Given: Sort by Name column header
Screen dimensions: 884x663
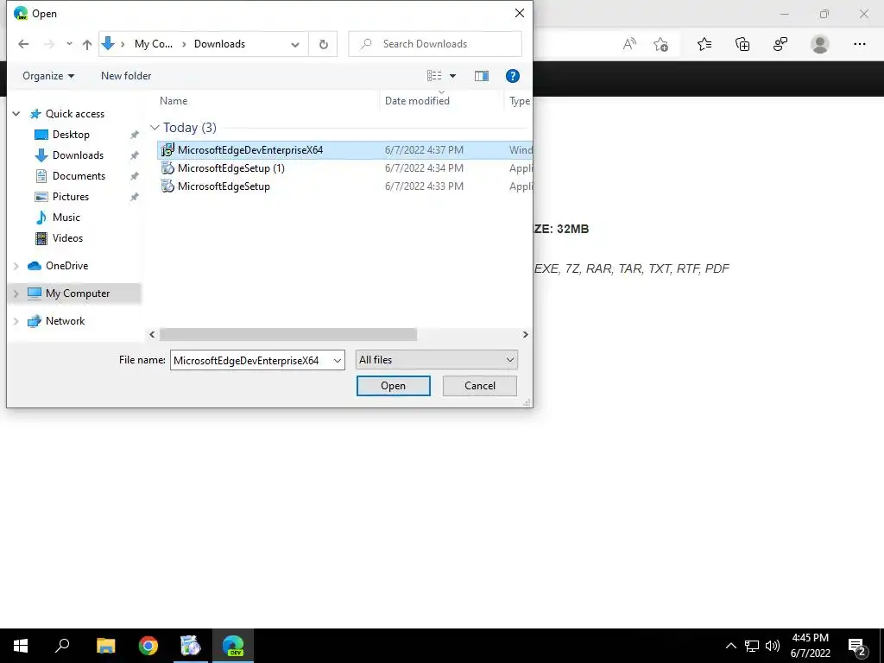Looking at the screenshot, I should tap(173, 101).
